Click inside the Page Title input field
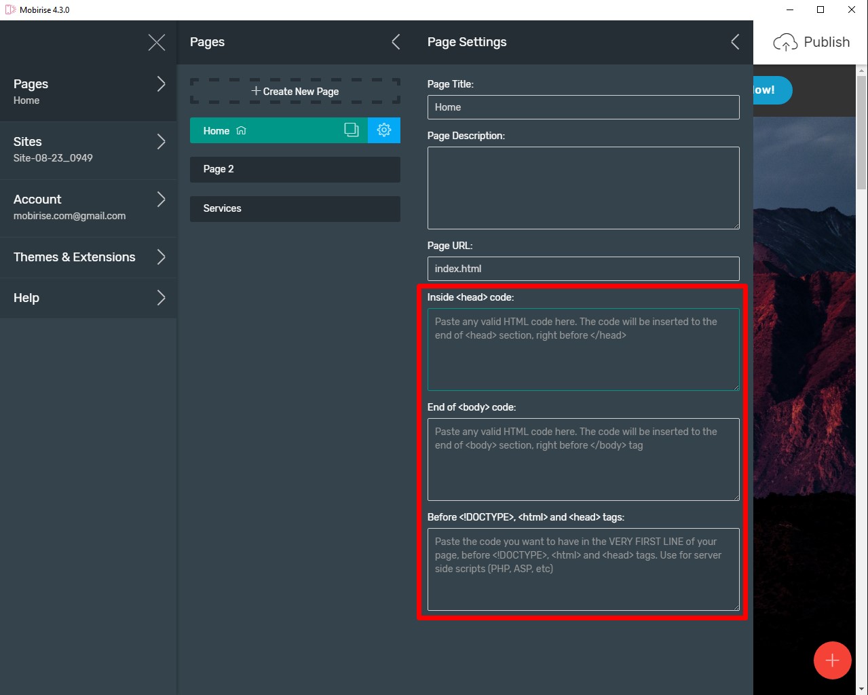 [x=583, y=107]
